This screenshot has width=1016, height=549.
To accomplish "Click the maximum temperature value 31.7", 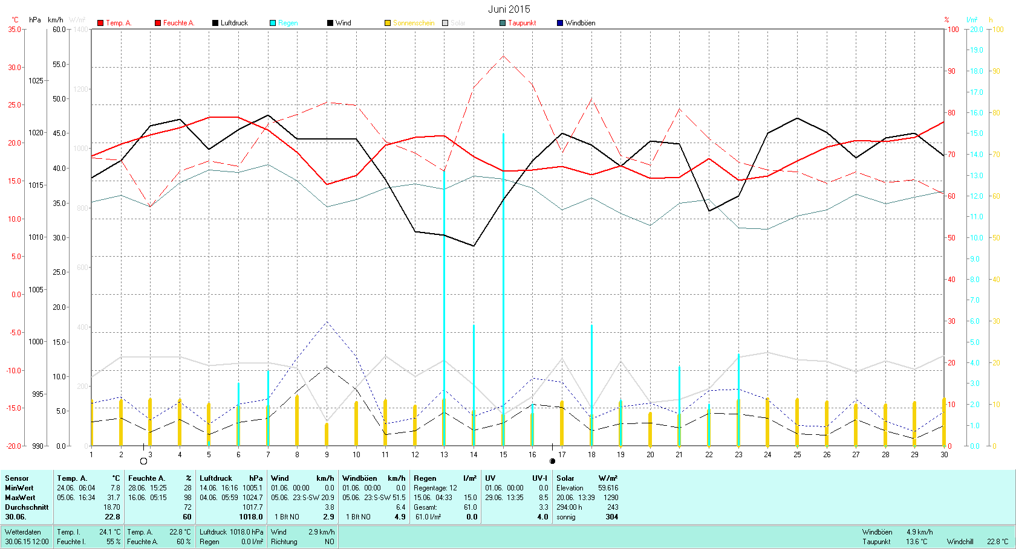I will coord(114,498).
